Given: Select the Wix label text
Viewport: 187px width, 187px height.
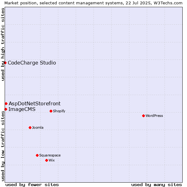Looking at the screenshot, I should (x=52, y=160).
